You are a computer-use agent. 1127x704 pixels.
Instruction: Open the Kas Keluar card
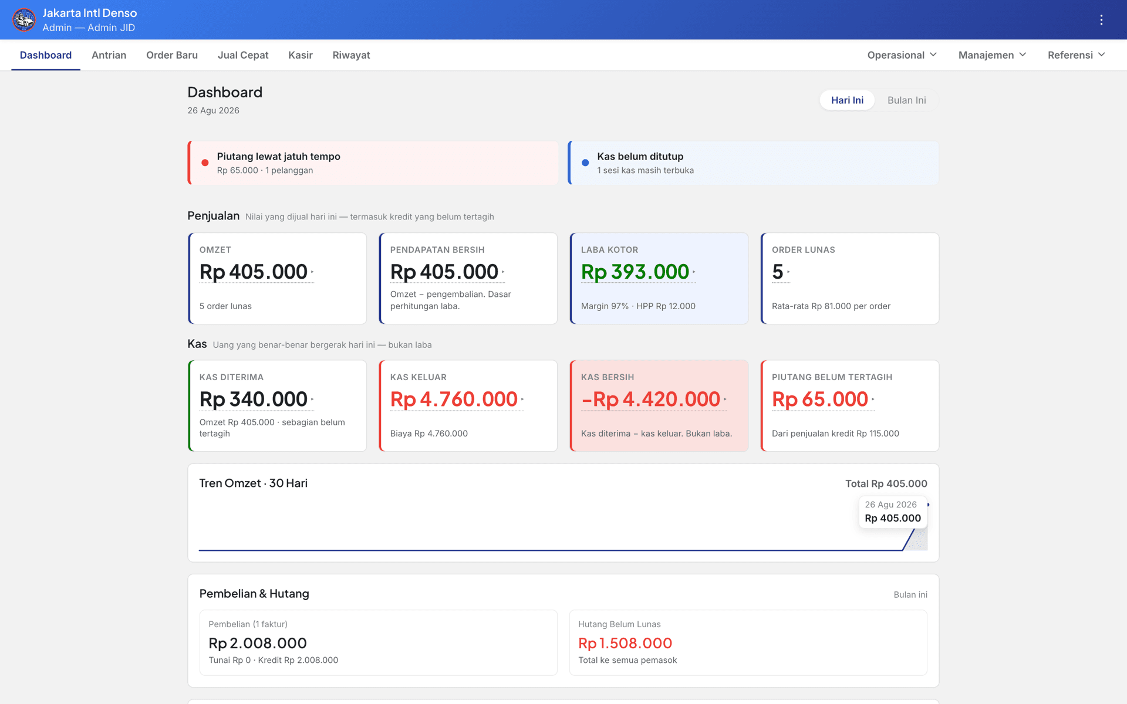click(468, 406)
